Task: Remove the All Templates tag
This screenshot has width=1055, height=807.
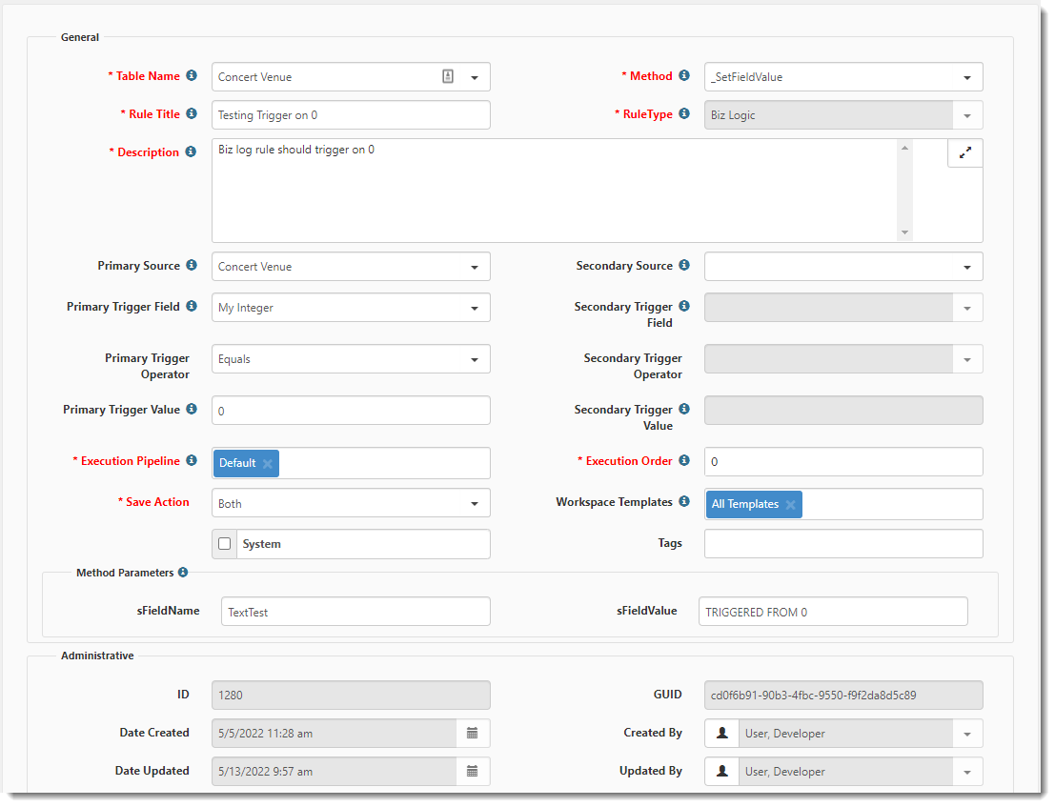Action: (x=790, y=505)
